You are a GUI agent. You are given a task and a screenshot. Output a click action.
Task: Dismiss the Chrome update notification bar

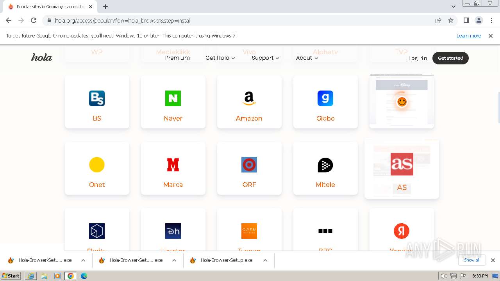(x=491, y=36)
